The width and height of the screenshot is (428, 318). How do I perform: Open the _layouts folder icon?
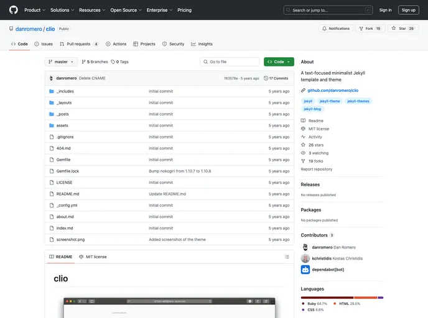51,102
